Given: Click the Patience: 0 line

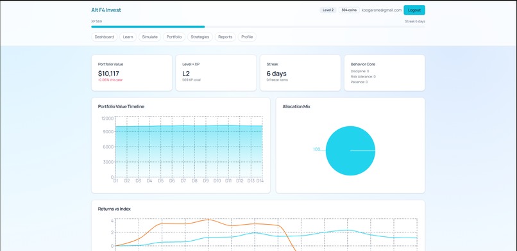Looking at the screenshot, I should [x=359, y=82].
